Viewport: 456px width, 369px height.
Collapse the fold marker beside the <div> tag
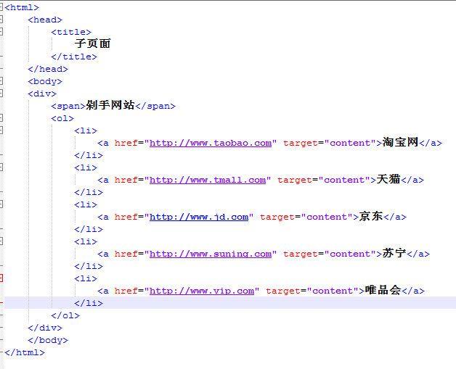[x=1, y=94]
